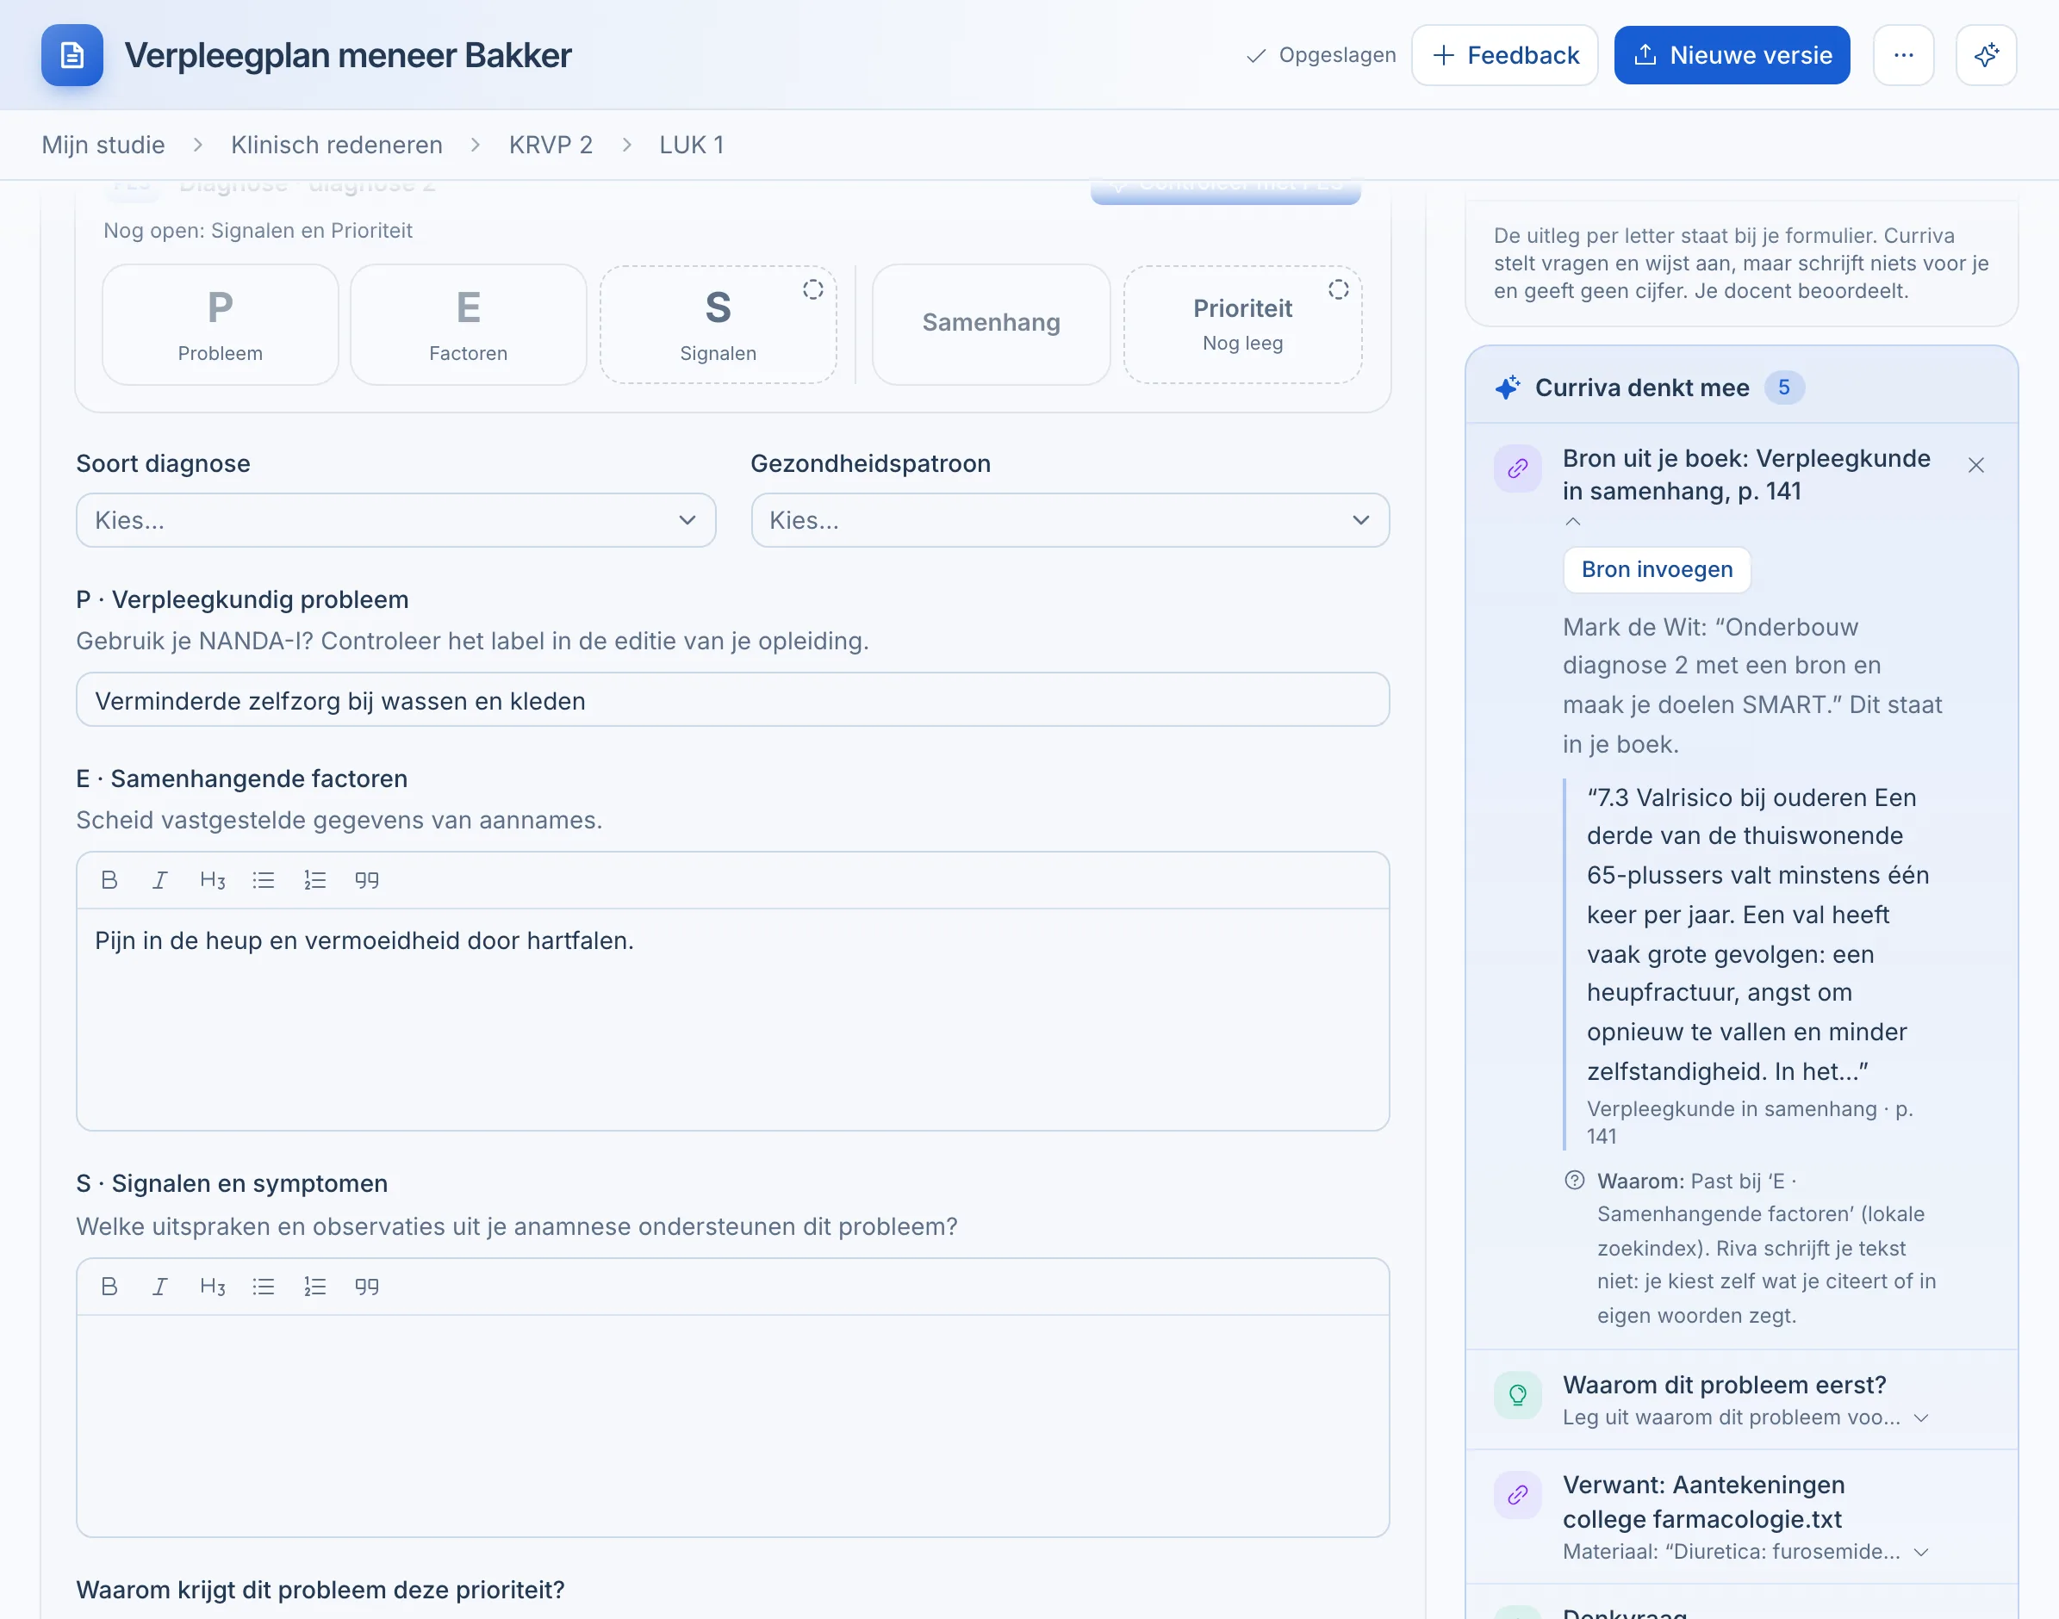This screenshot has width=2059, height=1619.
Task: Insert blockquote in Signalen en symptomen editor
Action: [x=366, y=1287]
